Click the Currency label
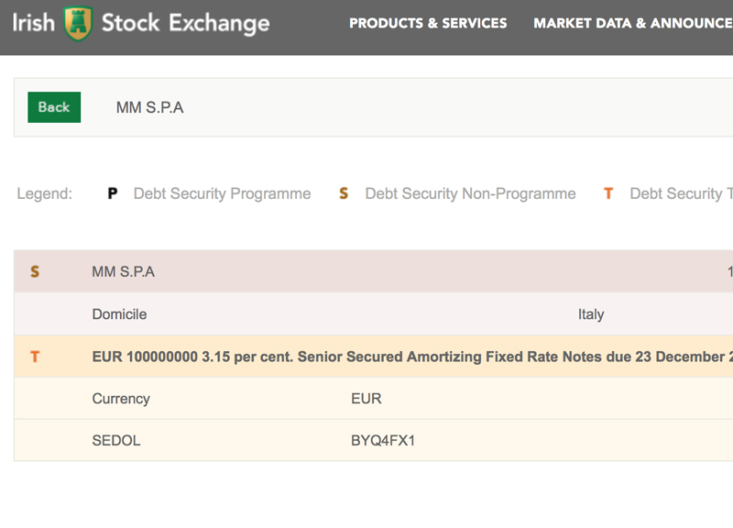Viewport: 733px width, 528px height. coord(121,399)
